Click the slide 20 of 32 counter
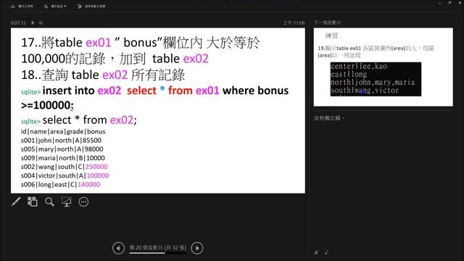 pos(158,247)
